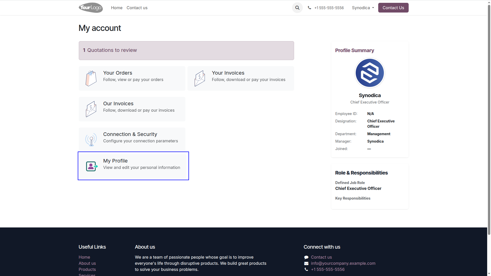Click the footer chat bubble icon
491x276 pixels.
coord(306,257)
